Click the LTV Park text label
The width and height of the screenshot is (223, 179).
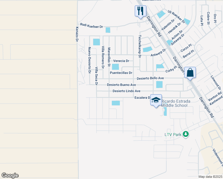[x=173, y=135]
